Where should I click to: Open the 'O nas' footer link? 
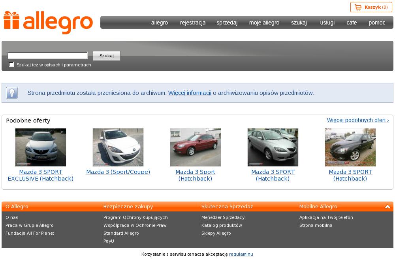tap(12, 217)
